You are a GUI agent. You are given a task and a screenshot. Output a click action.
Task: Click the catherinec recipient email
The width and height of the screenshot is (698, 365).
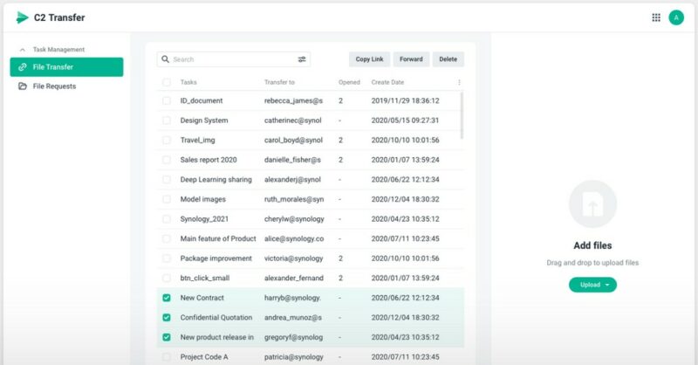pos(293,121)
